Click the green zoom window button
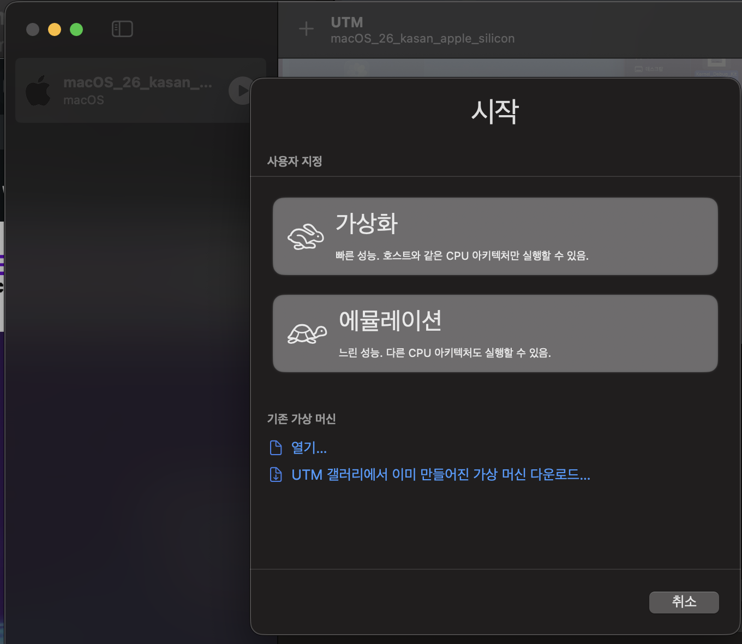This screenshot has width=742, height=644. tap(76, 29)
